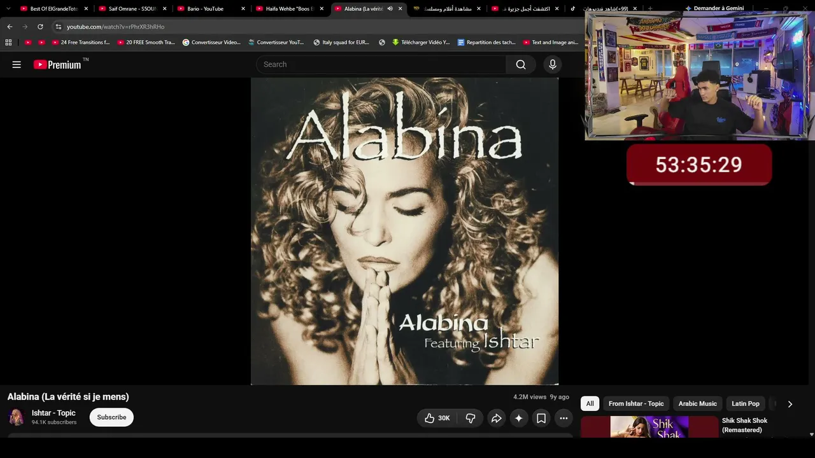Open the browser apps grid shortcut
815x458 pixels.
pyautogui.click(x=8, y=43)
